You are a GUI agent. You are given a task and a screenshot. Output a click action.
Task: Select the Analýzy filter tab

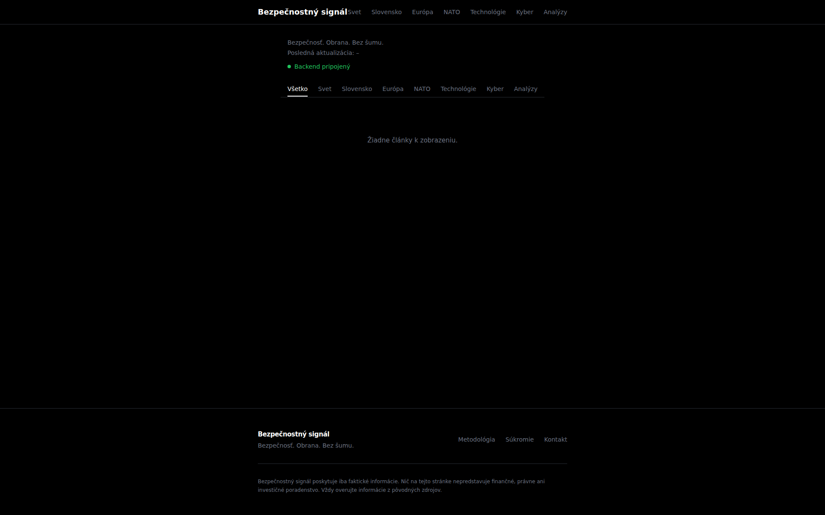pyautogui.click(x=526, y=89)
